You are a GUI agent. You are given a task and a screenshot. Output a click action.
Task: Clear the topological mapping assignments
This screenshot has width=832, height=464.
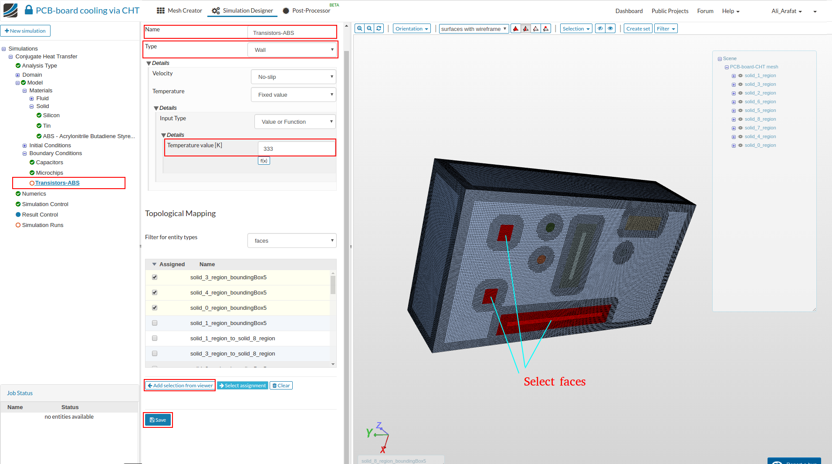coord(281,386)
